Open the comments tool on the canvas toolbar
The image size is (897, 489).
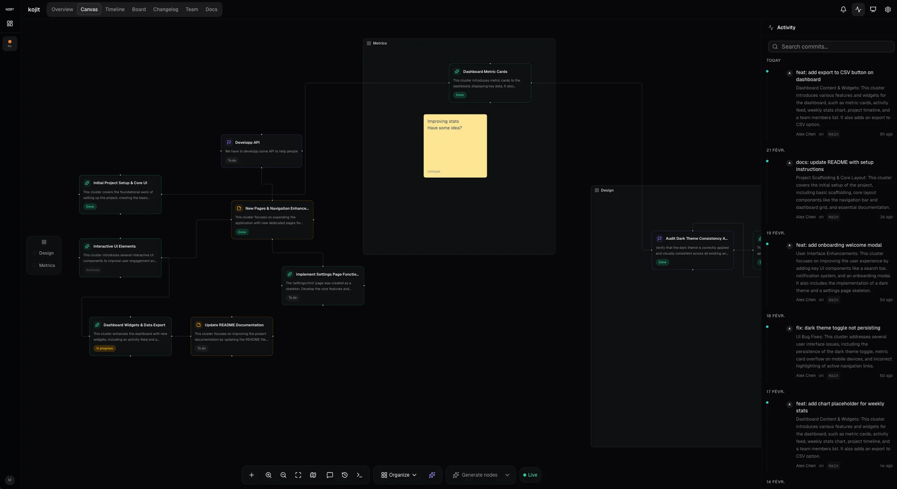tap(329, 475)
